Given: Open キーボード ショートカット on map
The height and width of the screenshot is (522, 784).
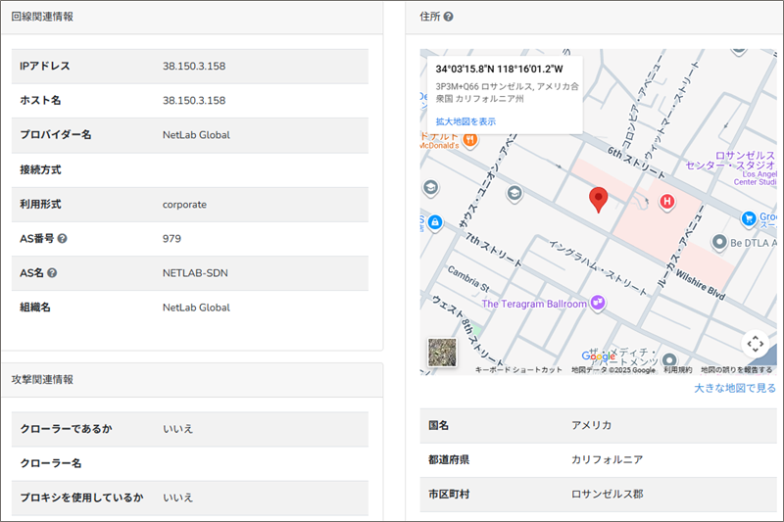Looking at the screenshot, I should tap(518, 370).
